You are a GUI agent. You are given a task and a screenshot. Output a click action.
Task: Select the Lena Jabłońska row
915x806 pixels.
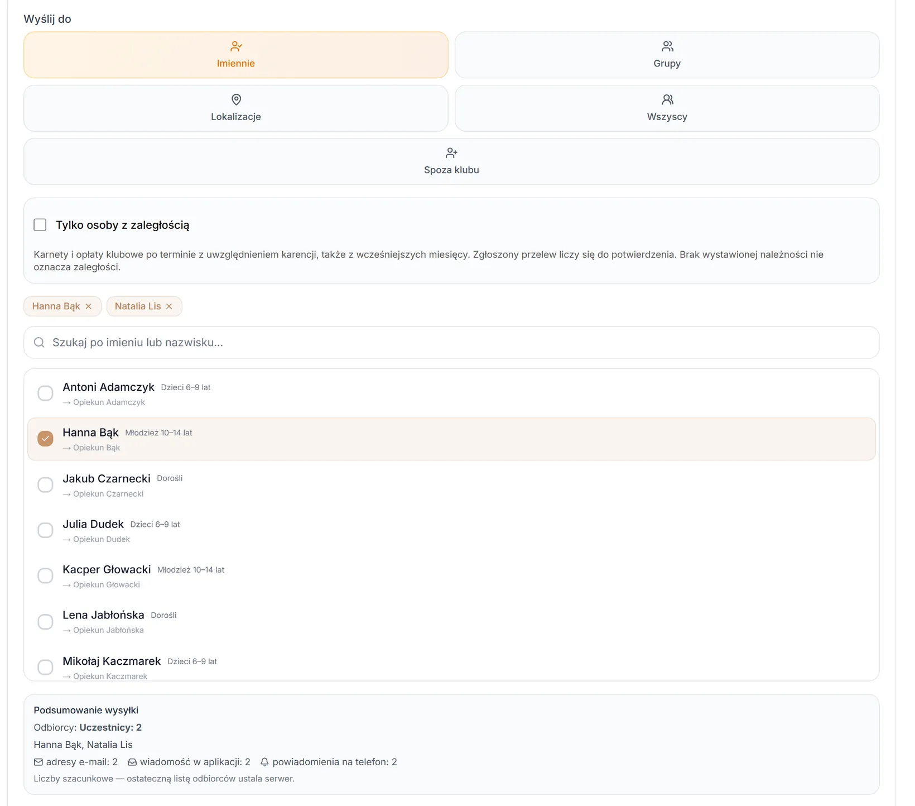coord(451,622)
